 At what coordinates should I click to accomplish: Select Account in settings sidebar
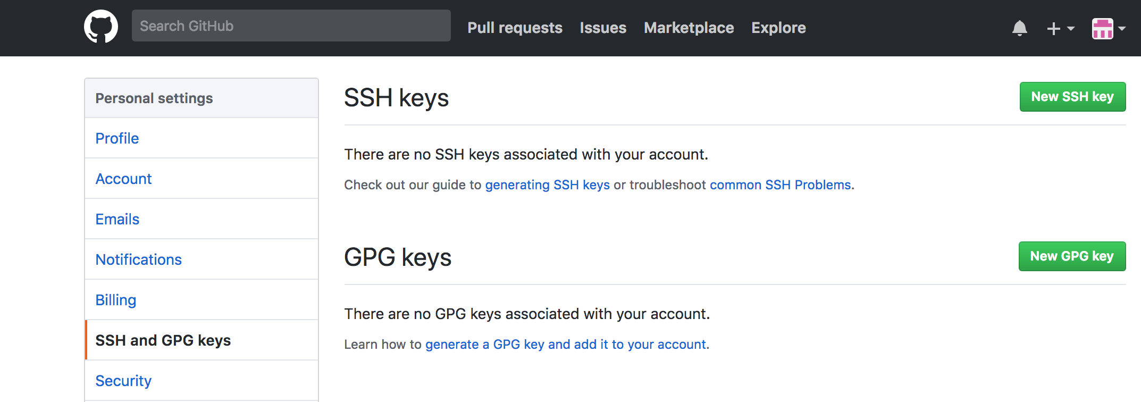click(202, 179)
